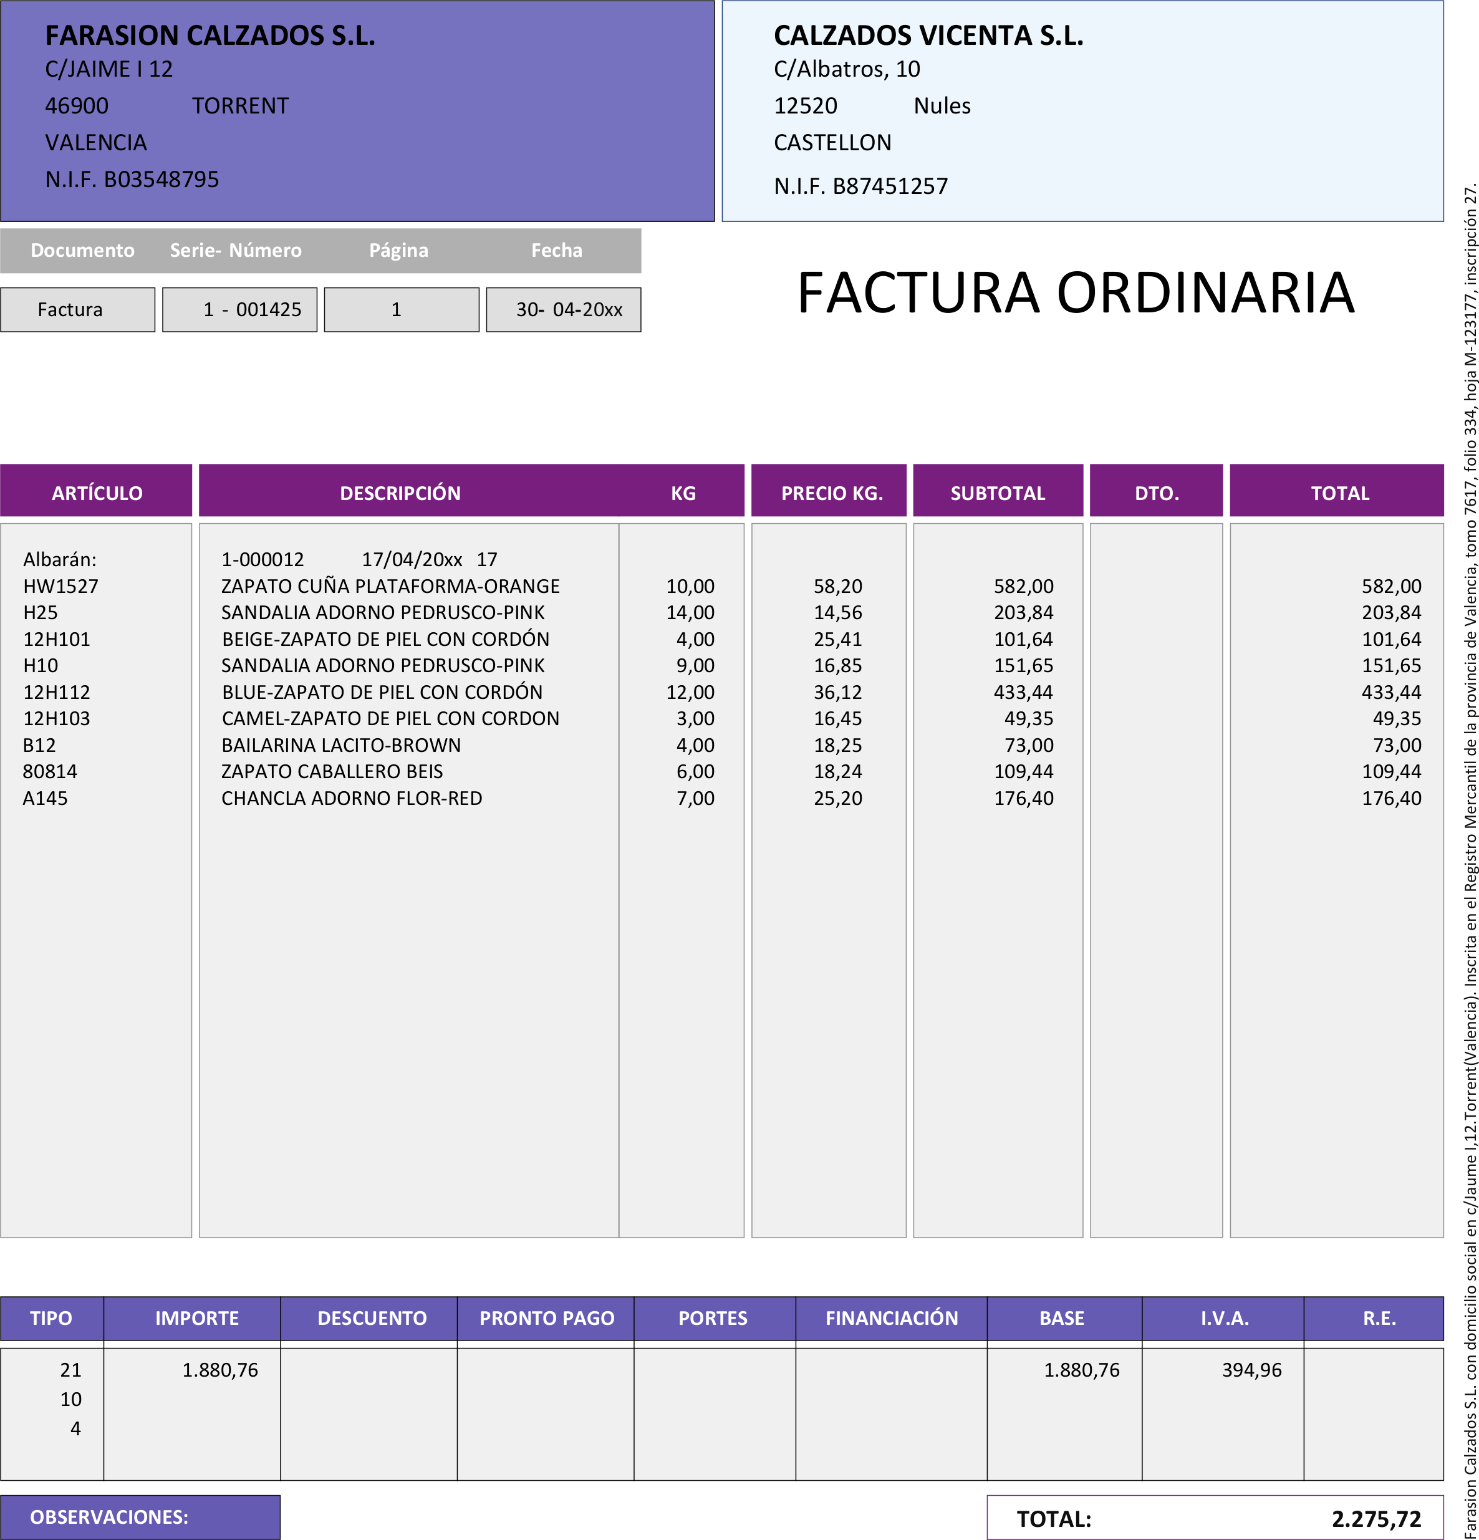Click the PRECIO KG. column header

831,493
